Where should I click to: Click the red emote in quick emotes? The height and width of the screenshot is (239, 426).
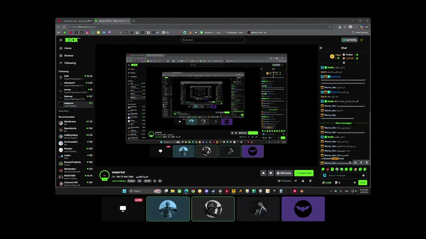tap(327, 169)
